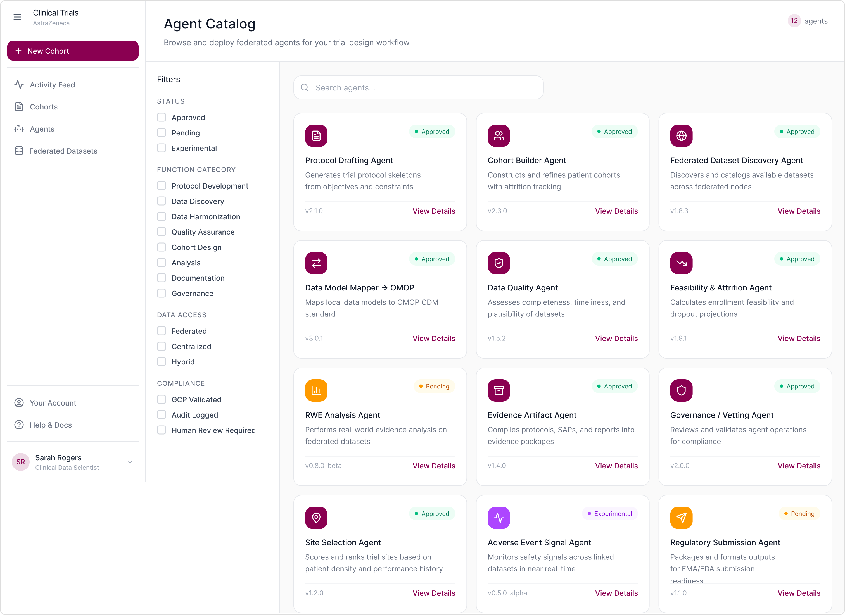Check Human Review Required filter
This screenshot has width=845, height=615.
(x=161, y=430)
